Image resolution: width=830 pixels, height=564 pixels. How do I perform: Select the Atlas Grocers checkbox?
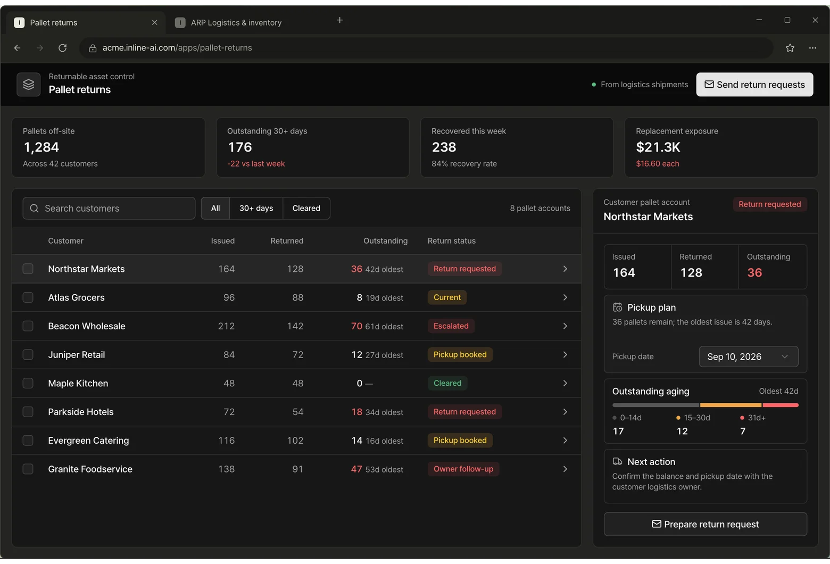click(28, 297)
